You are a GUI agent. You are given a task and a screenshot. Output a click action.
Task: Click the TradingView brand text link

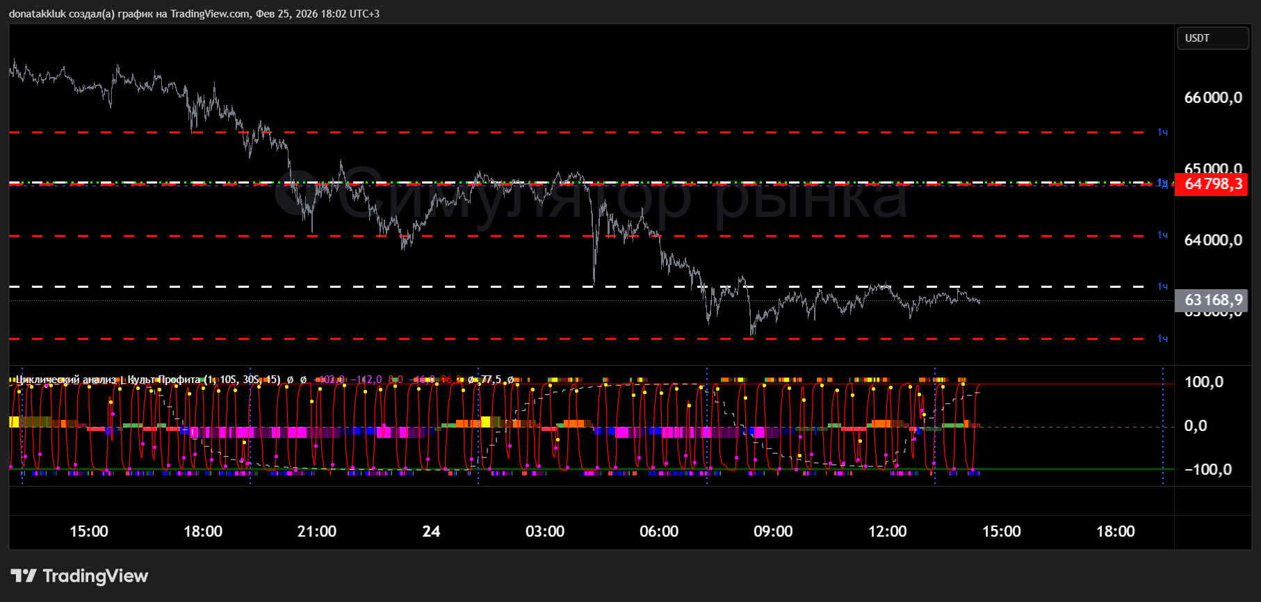(95, 576)
